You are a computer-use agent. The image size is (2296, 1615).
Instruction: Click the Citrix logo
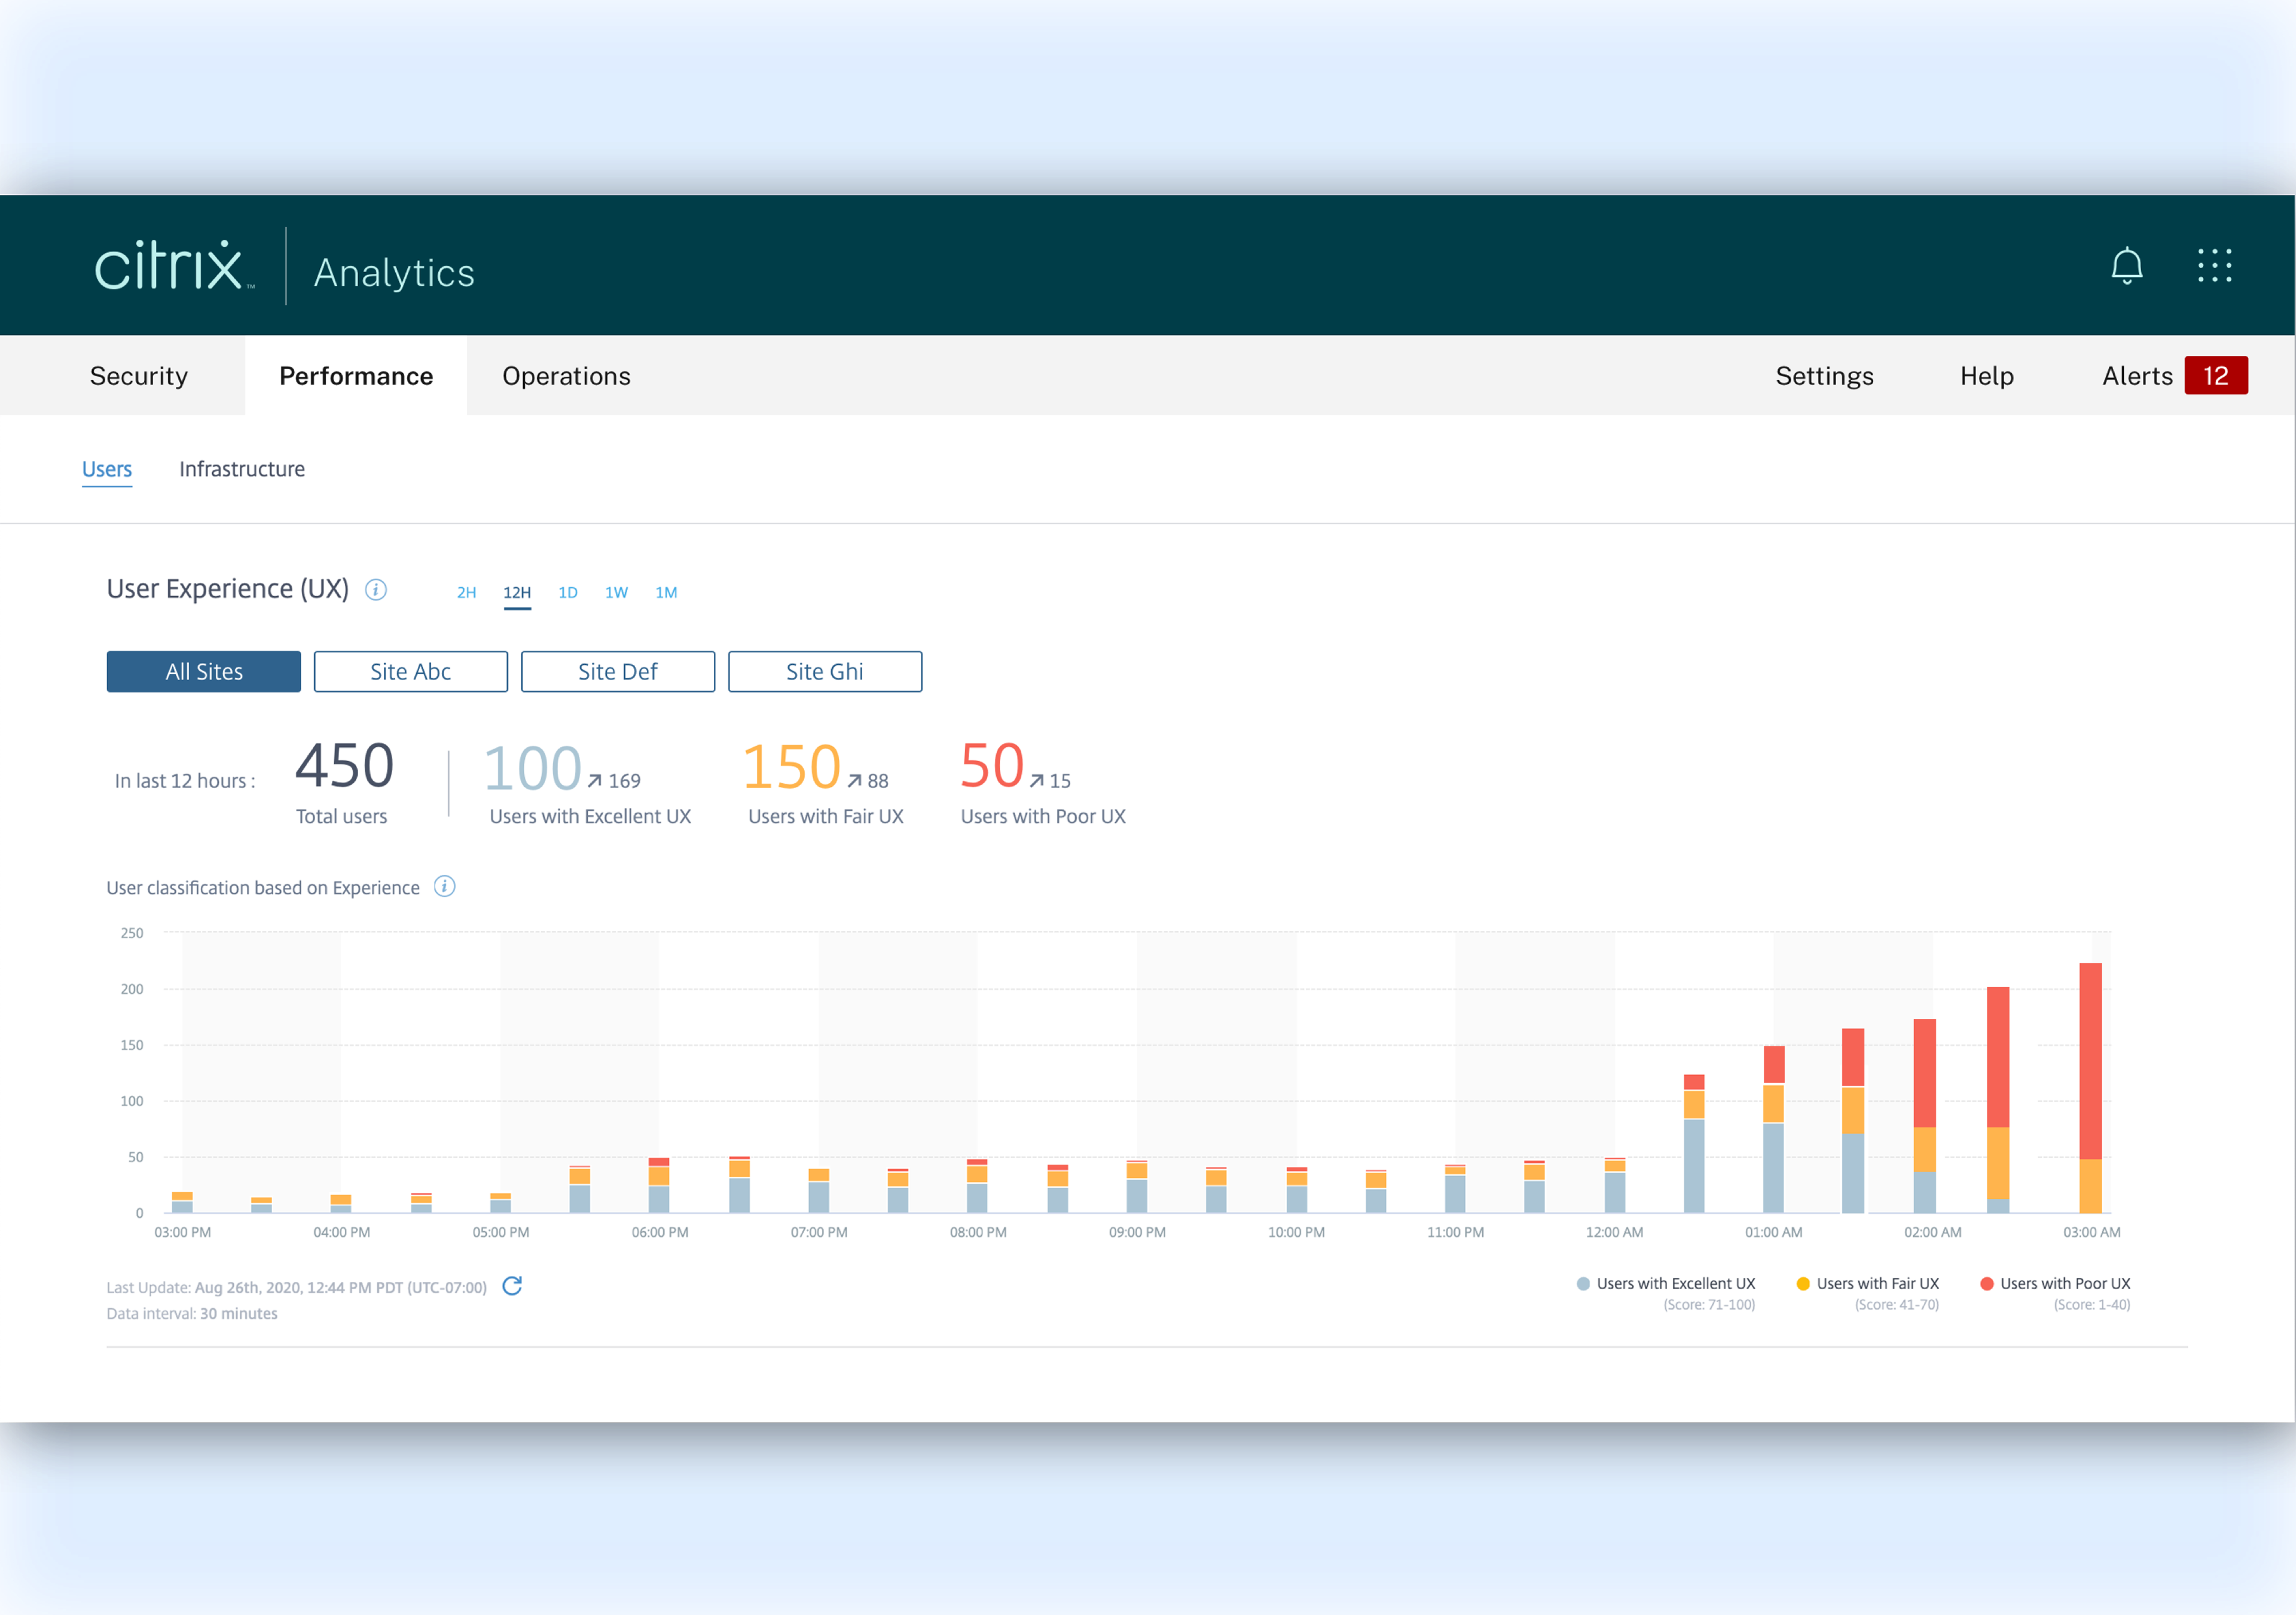pos(170,266)
